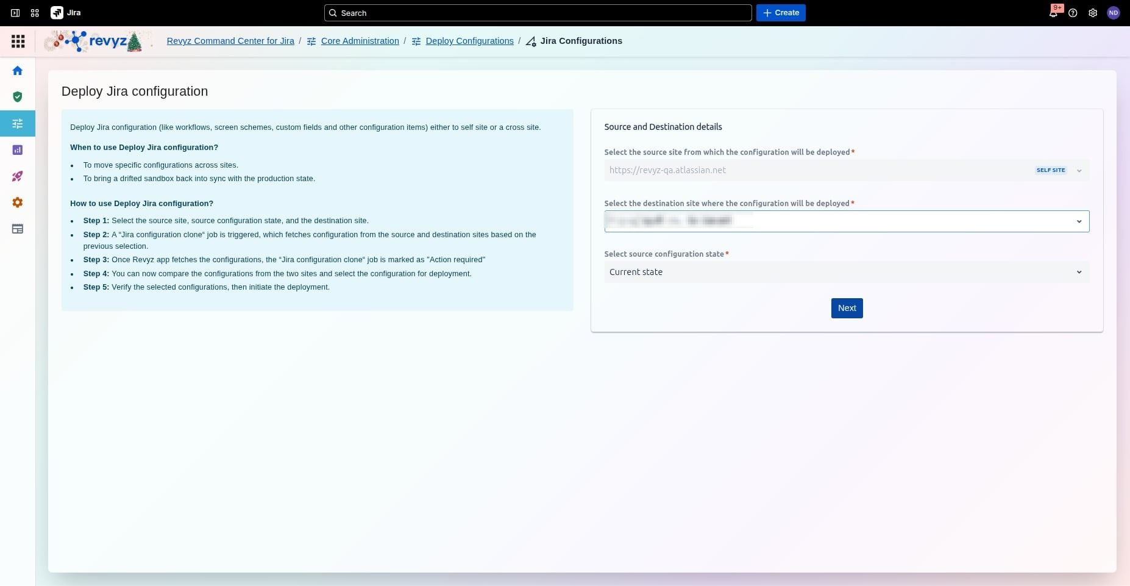Navigate to Deploy Configurations breadcrumb

pos(469,41)
